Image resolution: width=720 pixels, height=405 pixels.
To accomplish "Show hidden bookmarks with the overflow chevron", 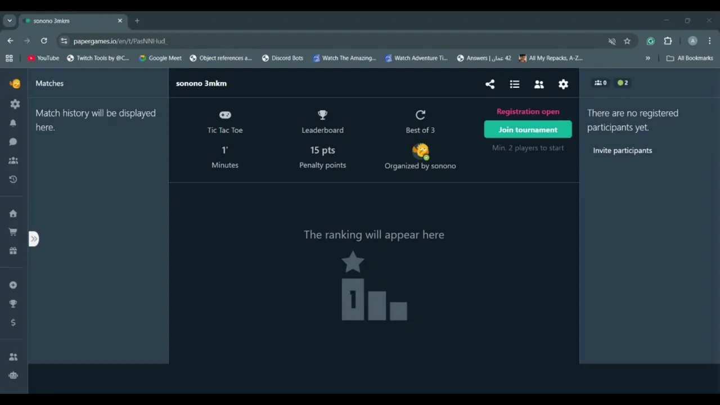I will point(648,58).
